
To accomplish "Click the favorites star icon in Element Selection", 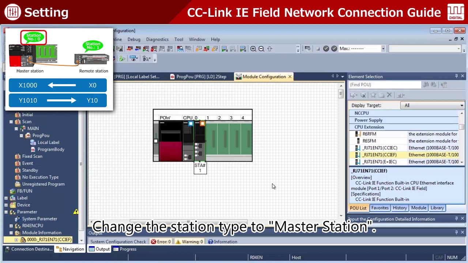I will tap(373, 95).
